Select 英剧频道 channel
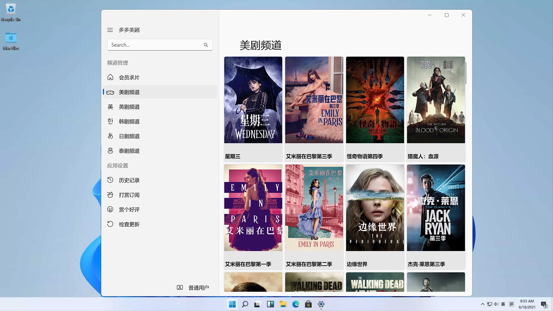This screenshot has width=553, height=311. 129,107
